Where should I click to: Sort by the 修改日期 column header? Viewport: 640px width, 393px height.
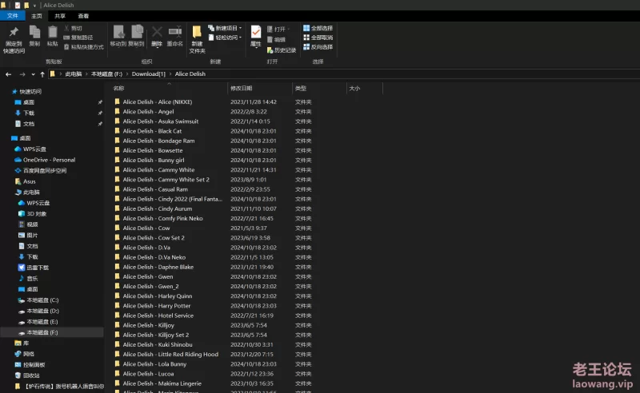click(241, 88)
